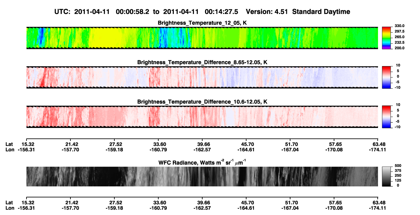
Task: Click Lon -174.11 under the WFC Radiance panel
Action: [378, 208]
